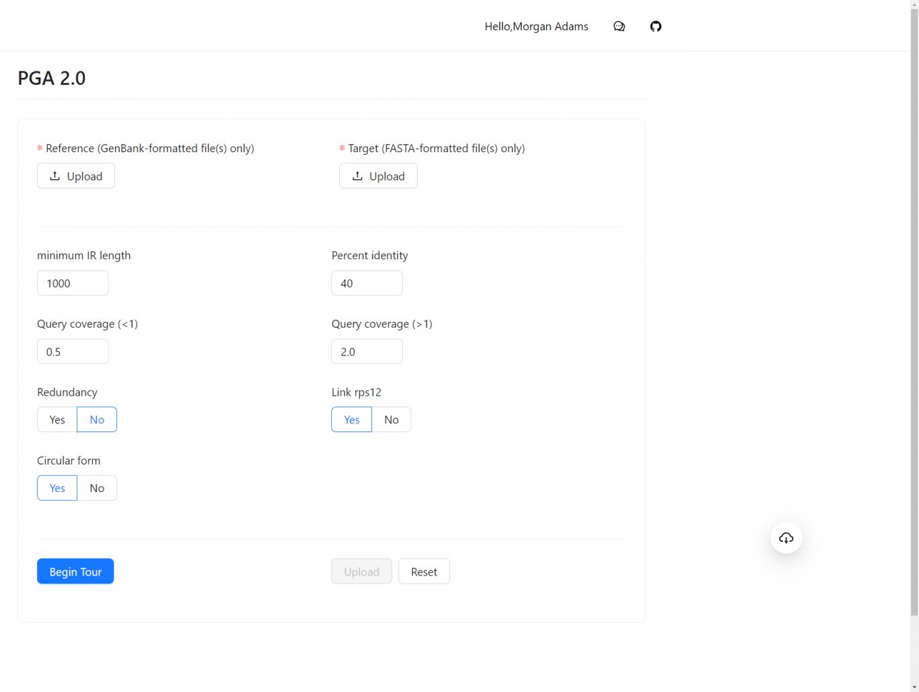Upload a GenBank Reference file
The height and width of the screenshot is (692, 919).
point(76,176)
